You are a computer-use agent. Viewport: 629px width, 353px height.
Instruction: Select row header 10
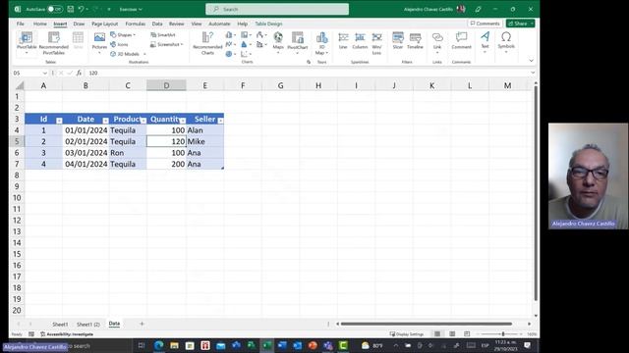17,198
